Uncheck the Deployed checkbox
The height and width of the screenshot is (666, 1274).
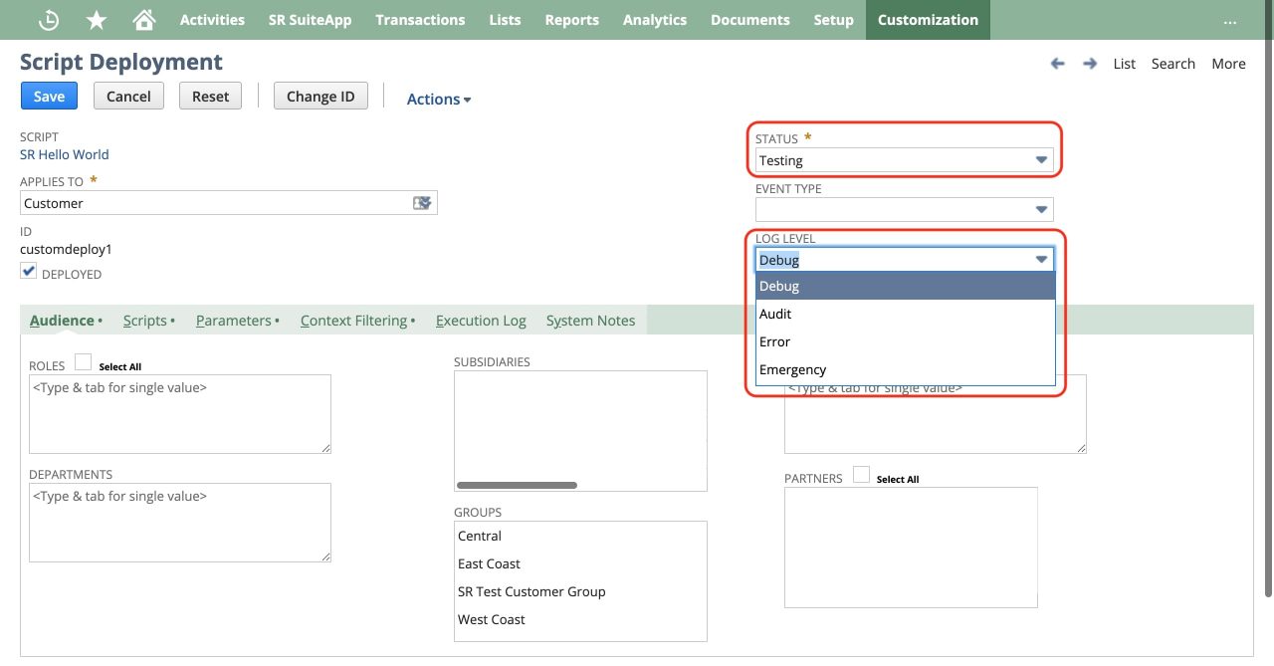pos(29,272)
